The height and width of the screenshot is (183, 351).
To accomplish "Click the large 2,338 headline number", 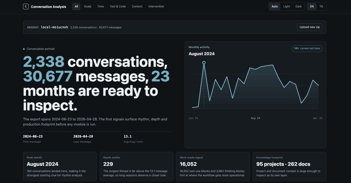I will (x=44, y=62).
